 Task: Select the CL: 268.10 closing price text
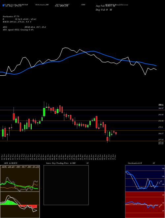61,6
